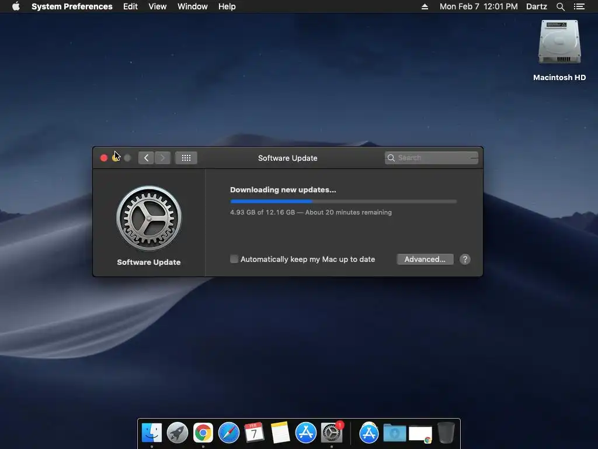Click the eject icon in menu bar
This screenshot has width=598, height=449.
[425, 6]
